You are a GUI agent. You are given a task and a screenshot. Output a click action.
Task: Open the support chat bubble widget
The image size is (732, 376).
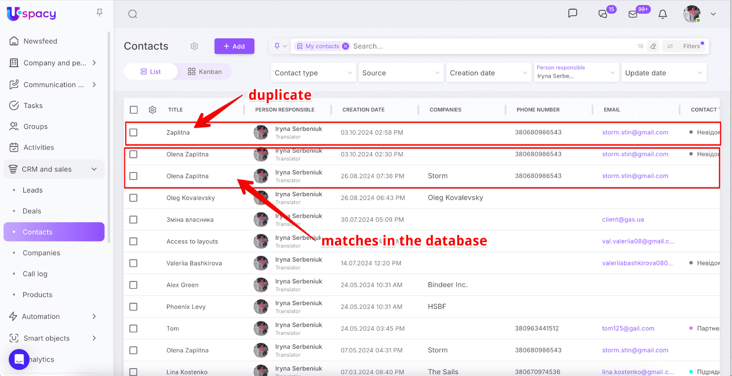click(x=19, y=360)
